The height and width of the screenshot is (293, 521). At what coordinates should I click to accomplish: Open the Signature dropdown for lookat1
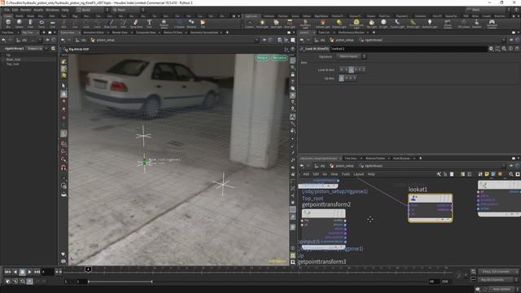coord(352,56)
